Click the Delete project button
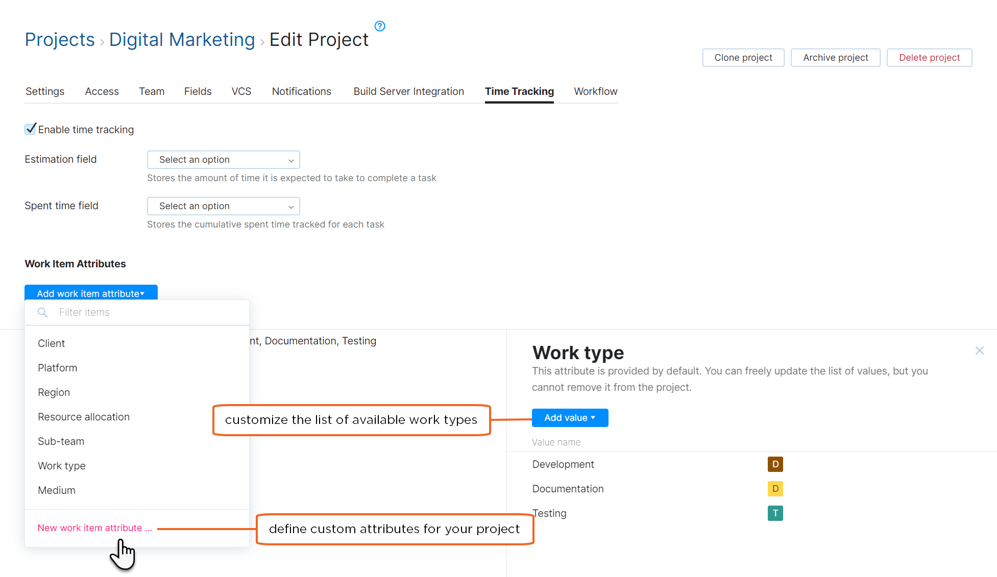 coord(929,57)
